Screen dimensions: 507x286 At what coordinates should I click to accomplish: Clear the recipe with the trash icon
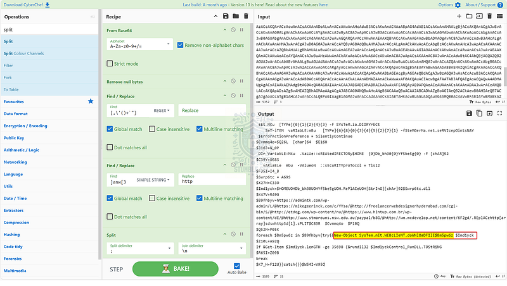(x=246, y=16)
